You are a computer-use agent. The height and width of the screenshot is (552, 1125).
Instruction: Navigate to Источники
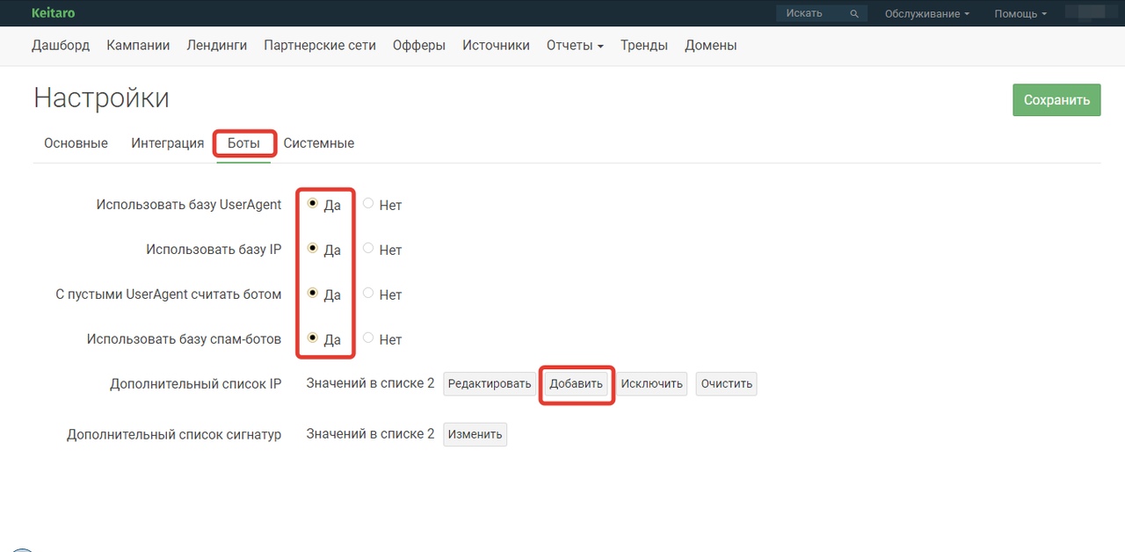click(x=496, y=46)
